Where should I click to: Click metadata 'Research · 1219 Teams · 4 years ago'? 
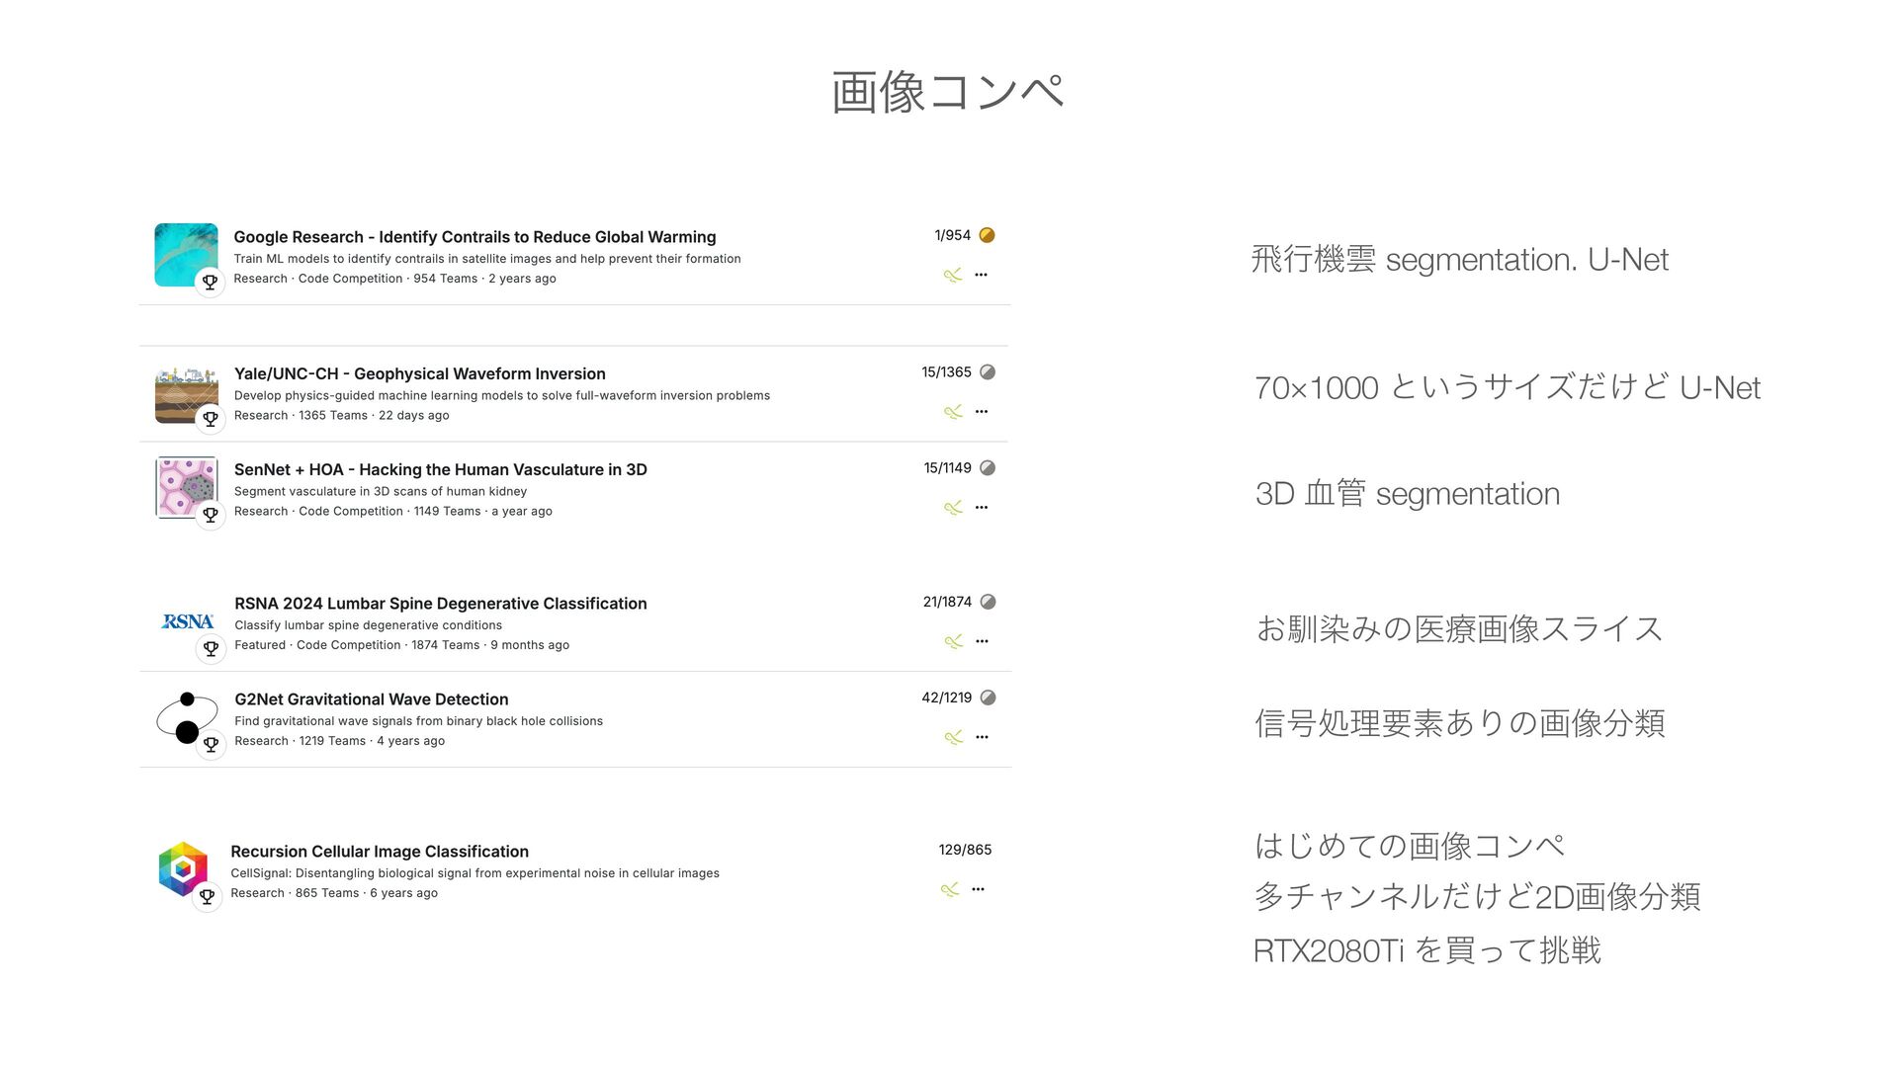339,741
